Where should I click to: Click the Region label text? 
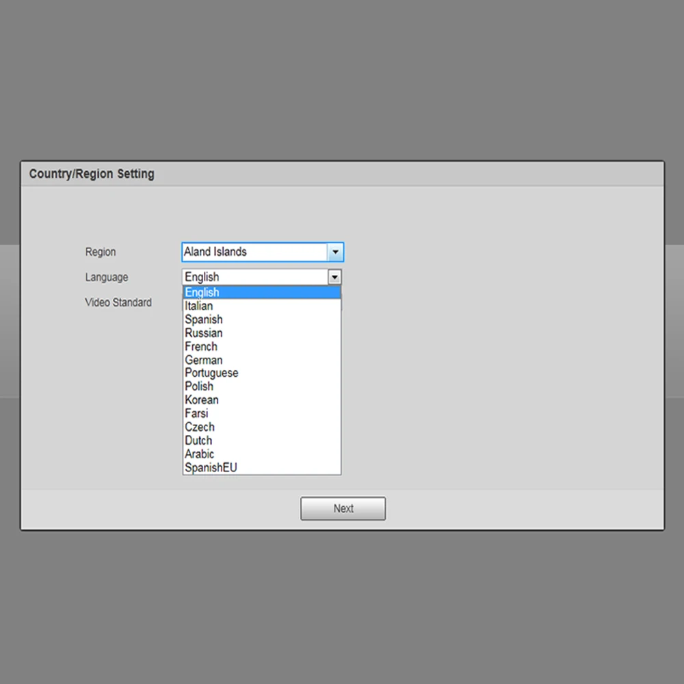click(101, 252)
